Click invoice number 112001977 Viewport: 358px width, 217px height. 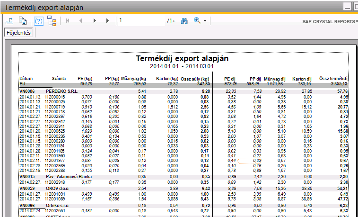click(x=55, y=161)
